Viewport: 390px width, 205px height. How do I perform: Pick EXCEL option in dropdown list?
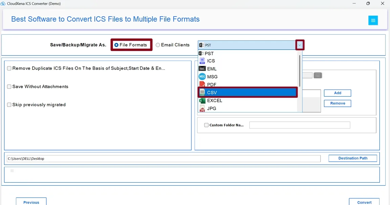(215, 101)
